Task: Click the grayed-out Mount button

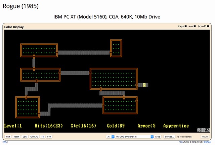Action: point(205,137)
